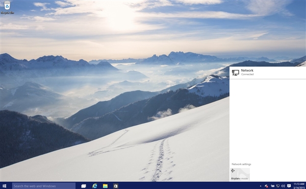Open the Action Center notifications icon
This screenshot has height=189, width=306.
pyautogui.click(x=289, y=186)
